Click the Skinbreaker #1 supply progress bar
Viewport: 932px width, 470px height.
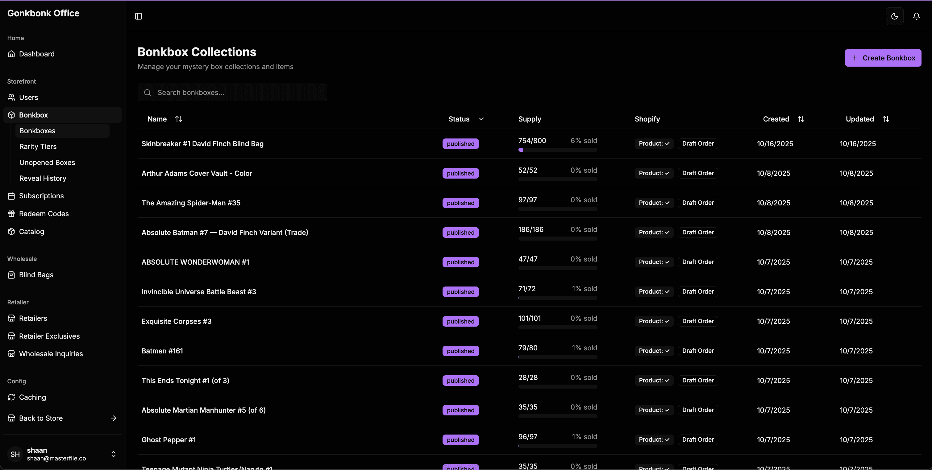point(558,150)
